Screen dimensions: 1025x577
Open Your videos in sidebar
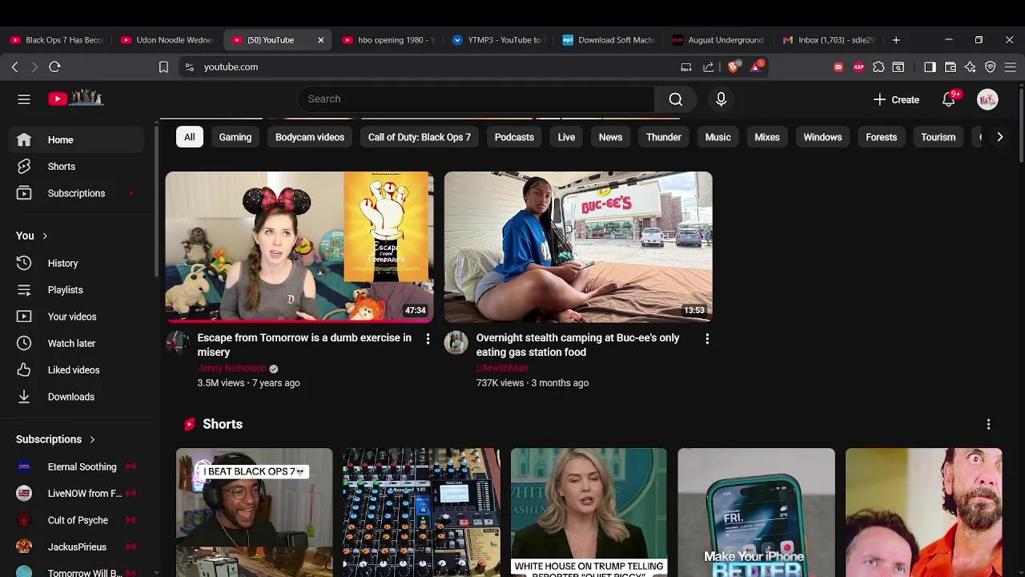[x=78, y=317]
